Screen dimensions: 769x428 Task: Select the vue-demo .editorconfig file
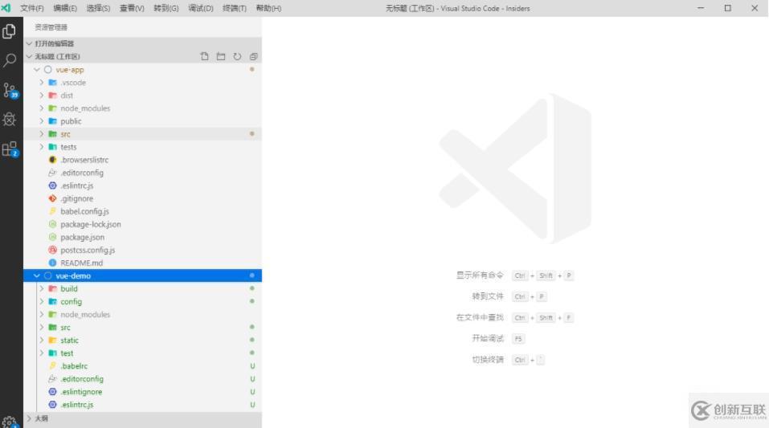[x=143, y=379]
